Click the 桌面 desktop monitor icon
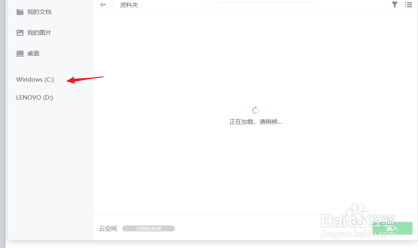The image size is (418, 248). 20,53
